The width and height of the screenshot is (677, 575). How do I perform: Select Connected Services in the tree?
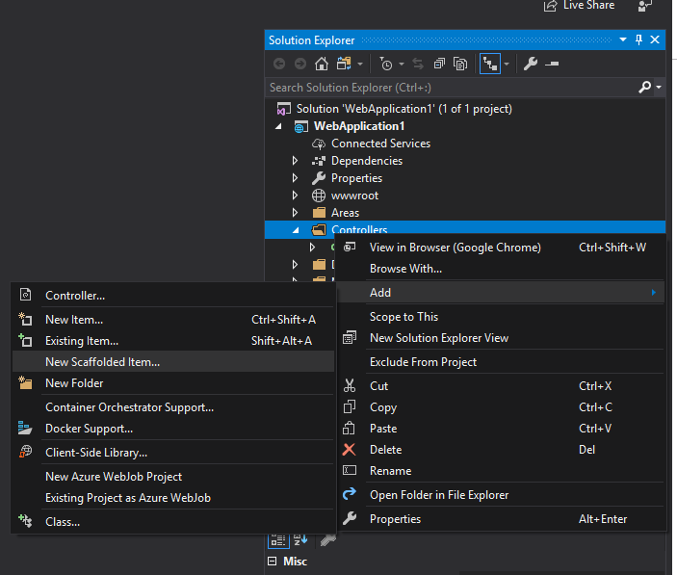(x=380, y=144)
